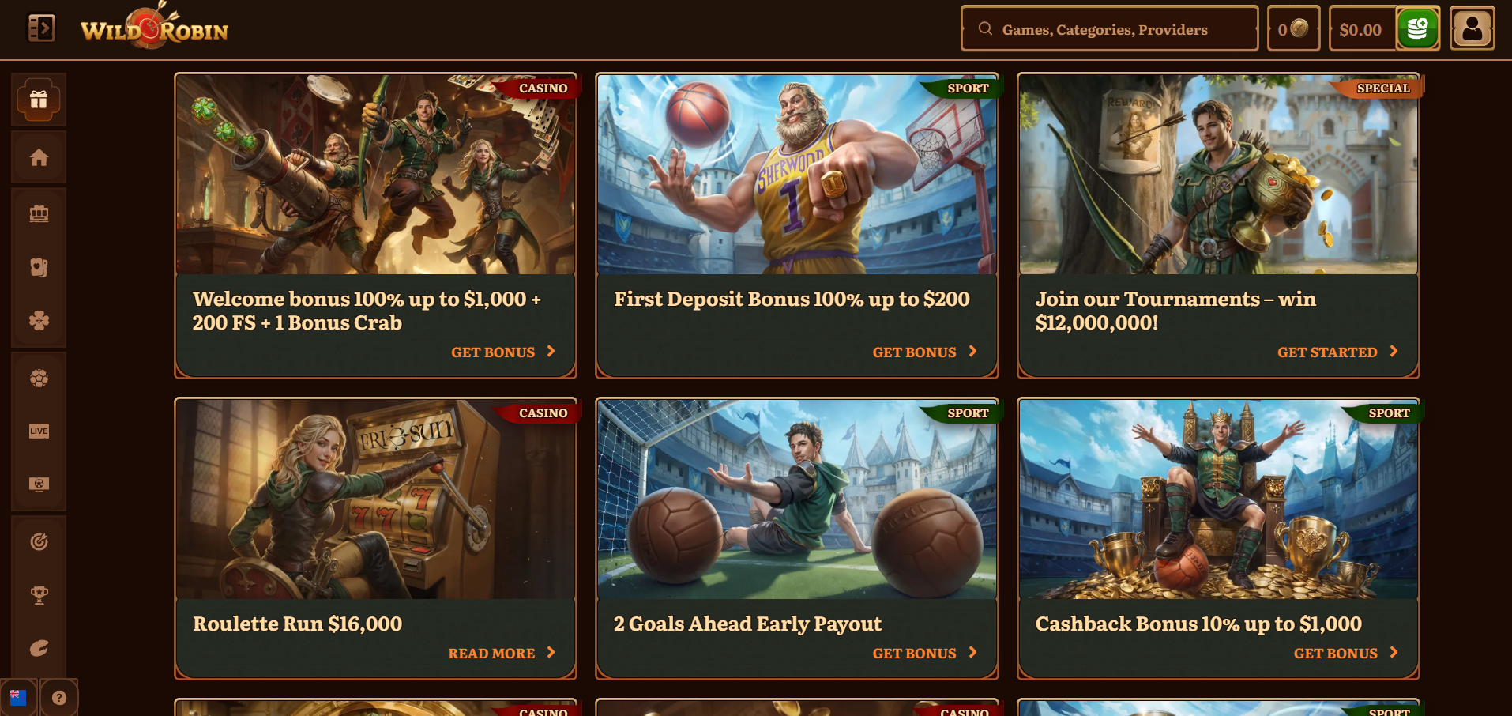1512x716 pixels.
Task: Open the gift promotions icon in sidebar
Action: 39,100
